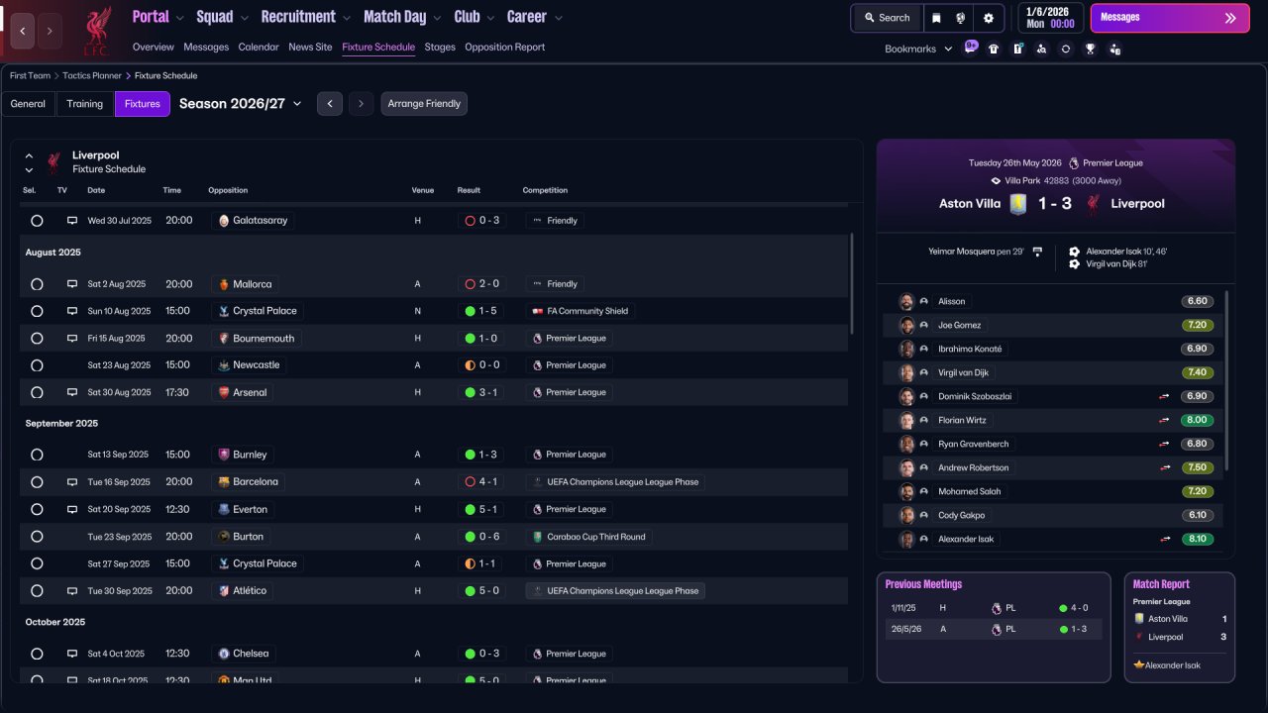Expand the Club menu chevron

pos(490,18)
